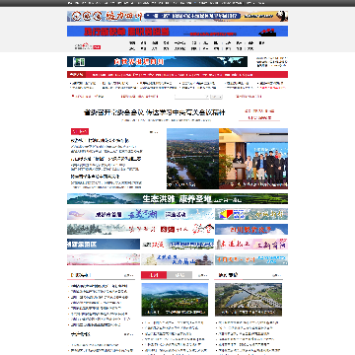Image resolution: width=355 pixels, height=355 pixels.
Task: Go to homepage via the site logo
Action: coord(87,46)
